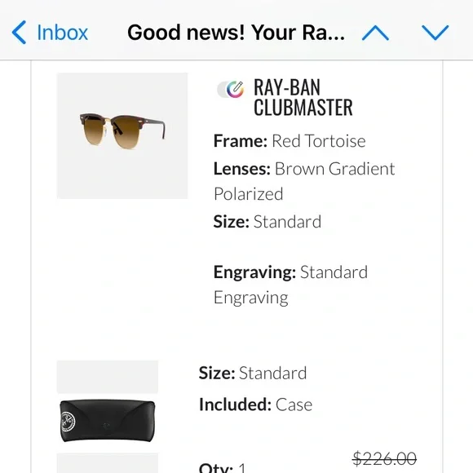
Task: Go to previous email with up arrow
Action: [375, 33]
